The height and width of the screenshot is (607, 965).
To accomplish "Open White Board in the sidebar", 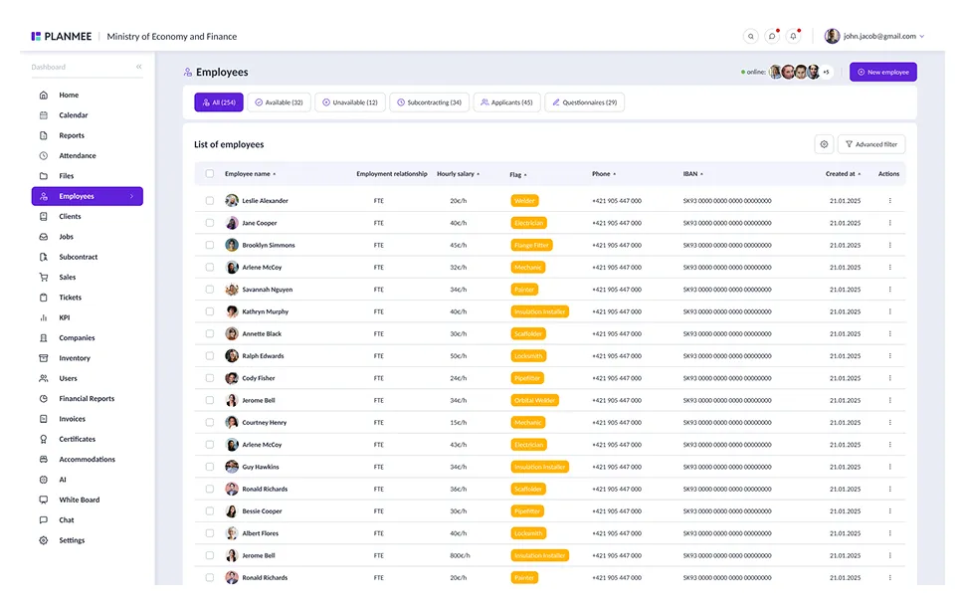I will tap(79, 500).
